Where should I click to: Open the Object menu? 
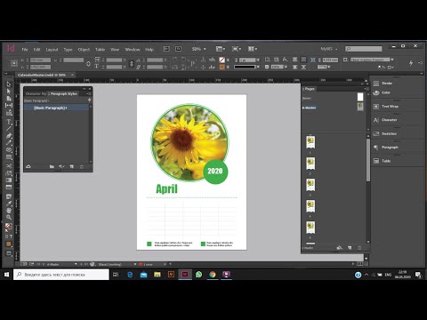click(x=84, y=50)
